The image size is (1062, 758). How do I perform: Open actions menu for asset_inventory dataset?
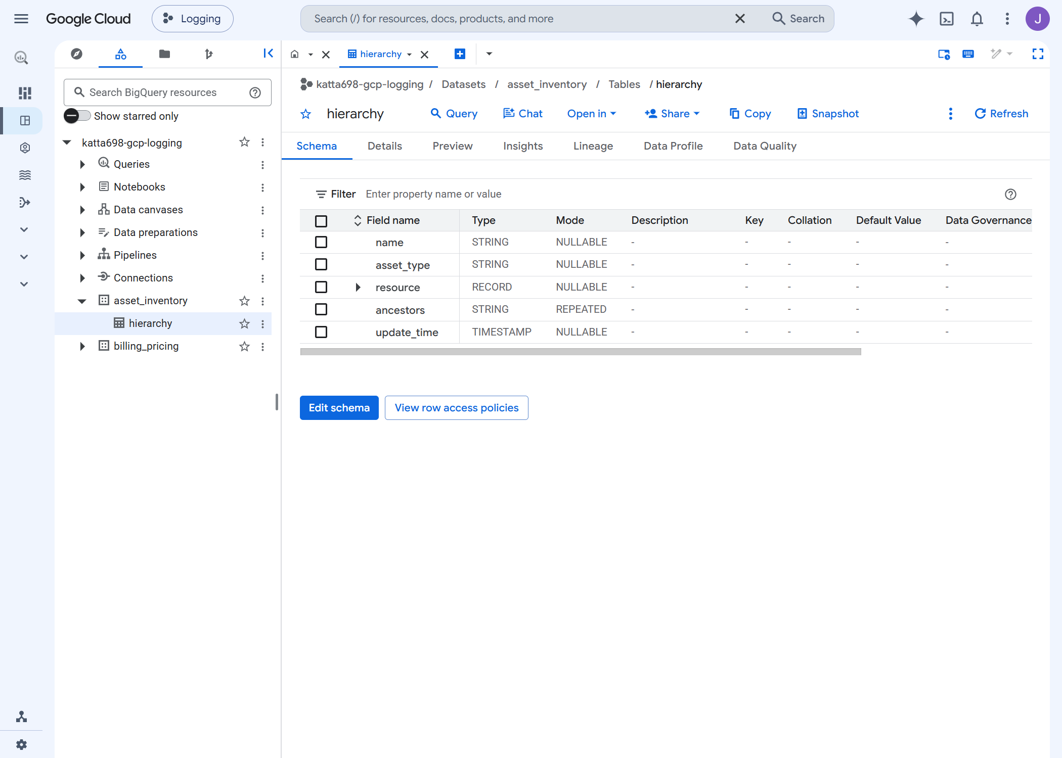262,301
